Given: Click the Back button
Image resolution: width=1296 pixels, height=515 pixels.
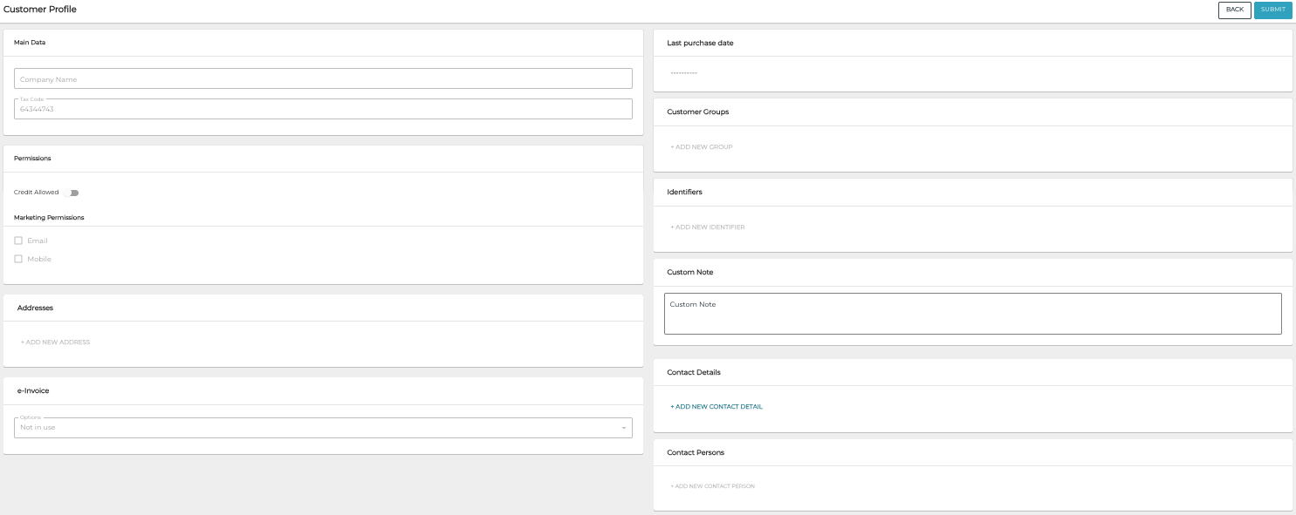Looking at the screenshot, I should pos(1235,10).
